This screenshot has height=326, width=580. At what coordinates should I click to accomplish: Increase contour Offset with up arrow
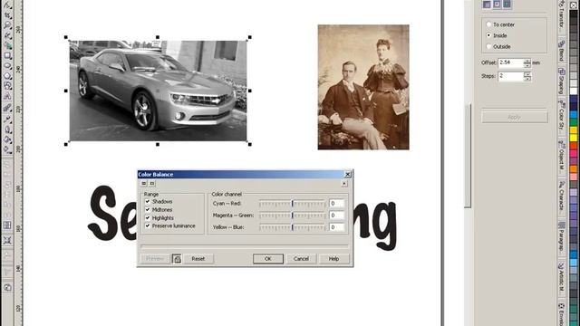pyautogui.click(x=527, y=61)
